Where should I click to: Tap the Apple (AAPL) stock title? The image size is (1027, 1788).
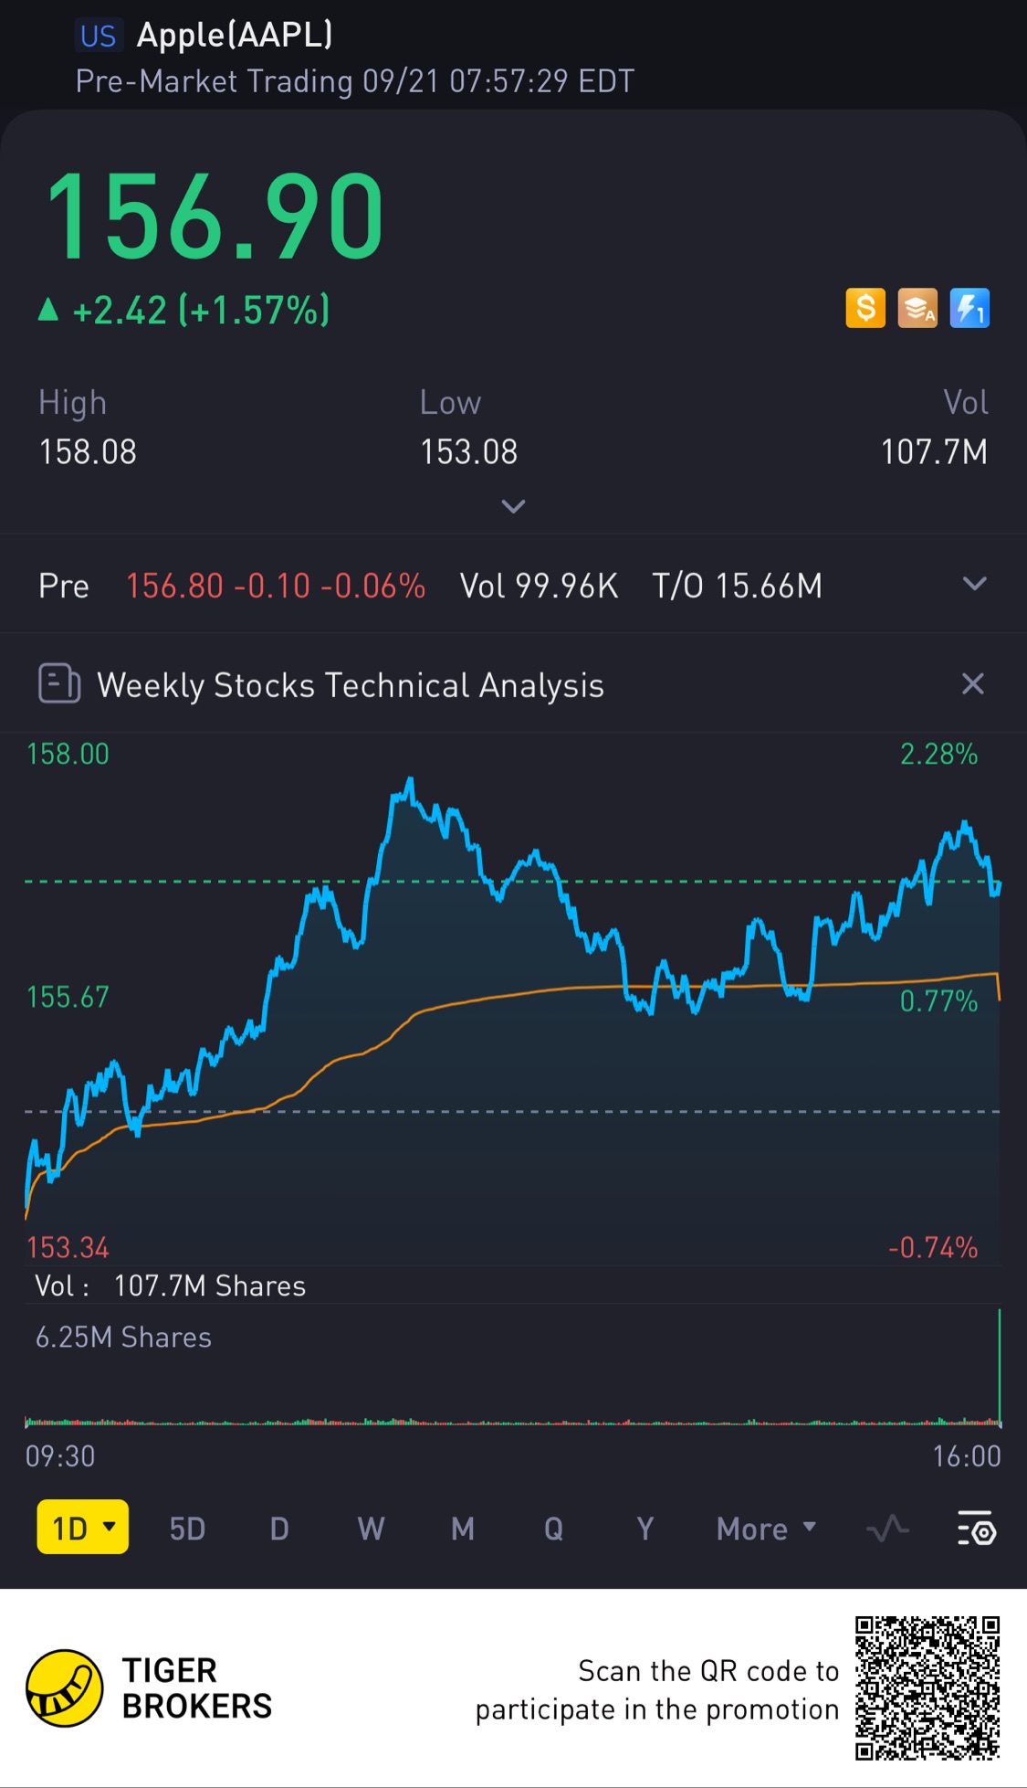(x=234, y=35)
